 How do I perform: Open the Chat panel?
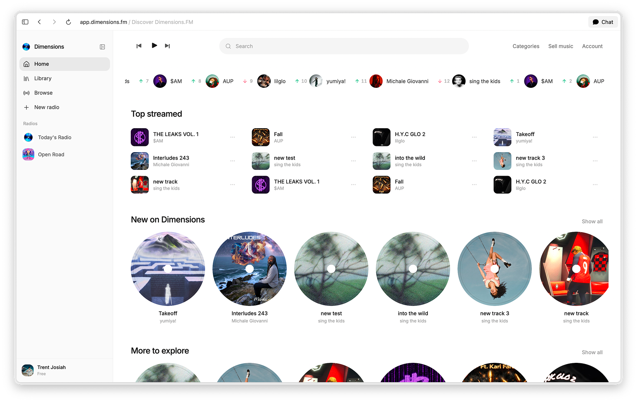click(x=603, y=22)
